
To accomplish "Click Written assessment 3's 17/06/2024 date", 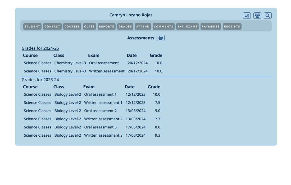I will [x=135, y=135].
